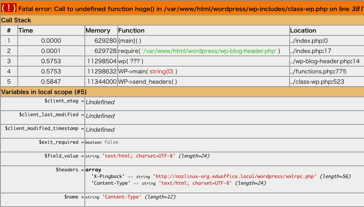Click the 'X-Pingback' array key
This screenshot has height=207, width=364.
tap(108, 176)
